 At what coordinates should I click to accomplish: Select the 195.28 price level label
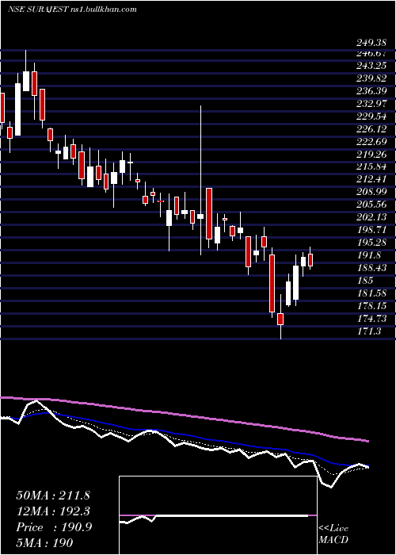click(371, 243)
